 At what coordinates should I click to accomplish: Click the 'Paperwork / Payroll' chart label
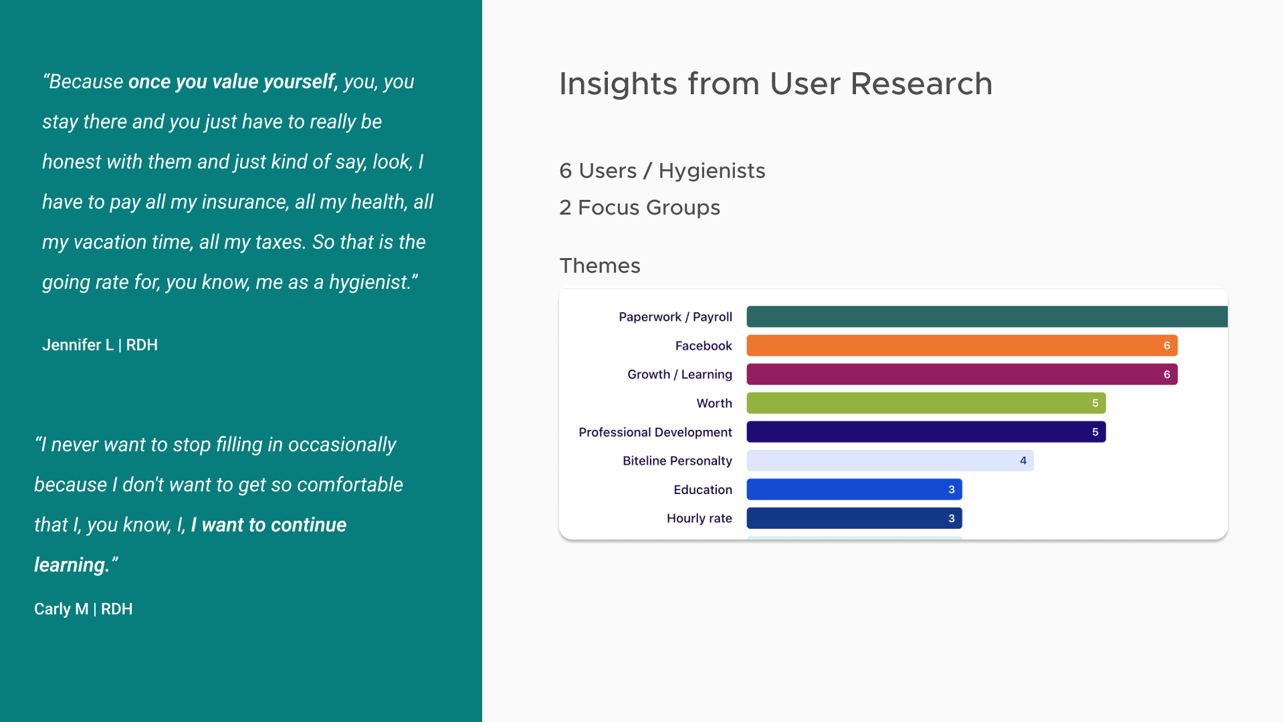click(x=675, y=317)
